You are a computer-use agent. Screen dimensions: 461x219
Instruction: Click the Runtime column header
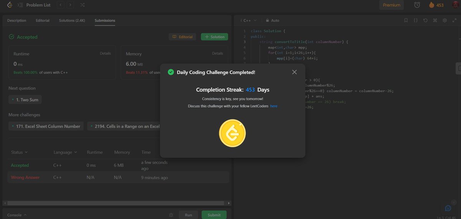[x=95, y=152]
